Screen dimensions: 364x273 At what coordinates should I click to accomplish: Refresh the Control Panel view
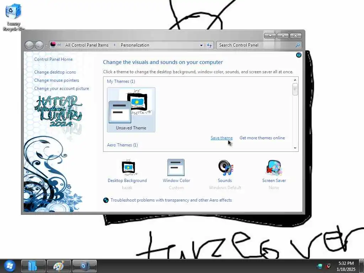tap(209, 45)
